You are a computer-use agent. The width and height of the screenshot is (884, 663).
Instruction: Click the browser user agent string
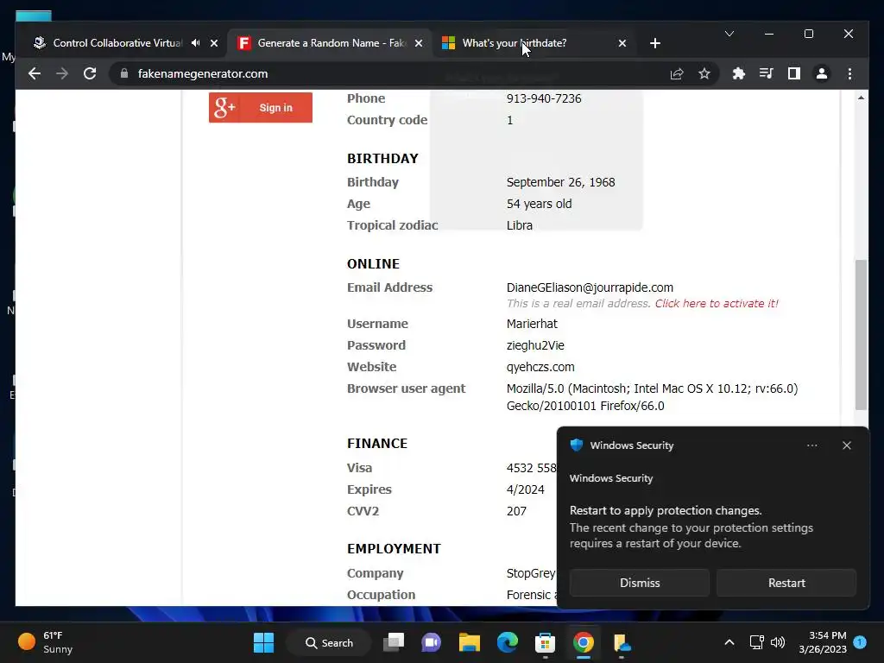point(653,397)
